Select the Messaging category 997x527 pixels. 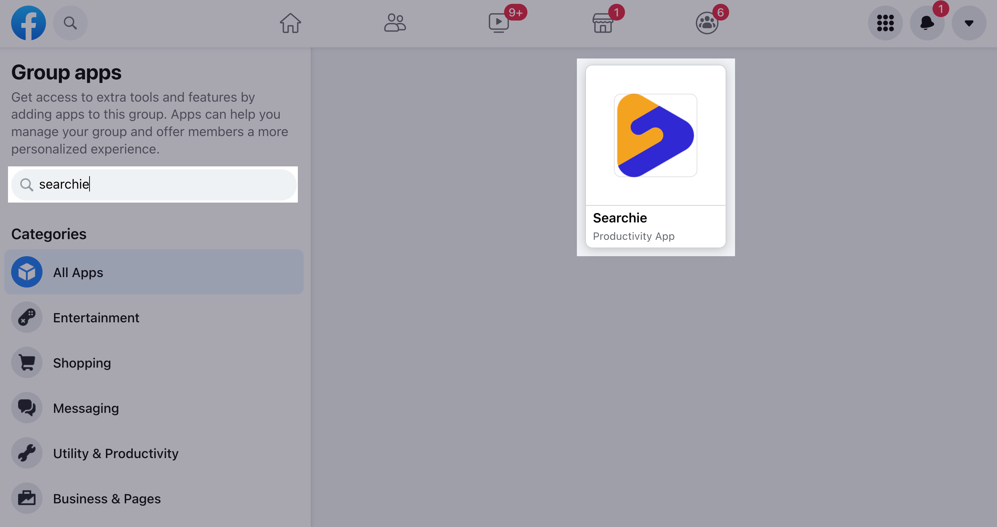pos(154,408)
